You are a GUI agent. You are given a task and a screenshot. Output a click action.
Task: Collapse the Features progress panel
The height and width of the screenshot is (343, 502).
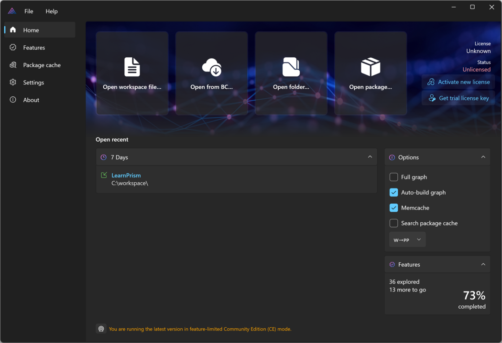click(483, 264)
